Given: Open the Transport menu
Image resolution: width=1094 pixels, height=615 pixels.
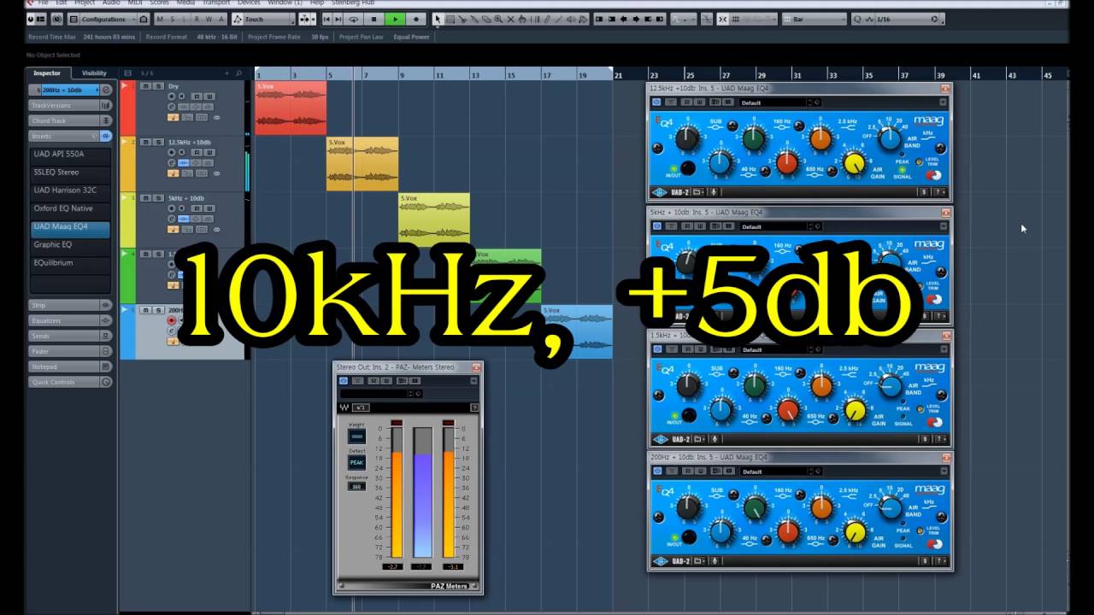Looking at the screenshot, I should coord(216,3).
